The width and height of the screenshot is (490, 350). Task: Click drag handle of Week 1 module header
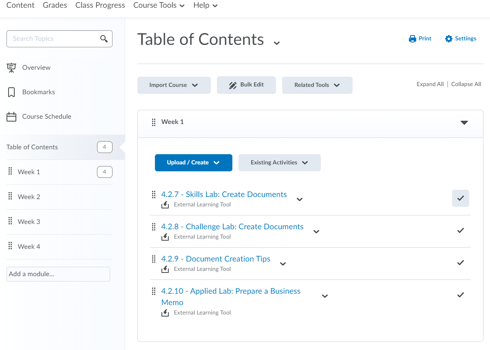[154, 122]
